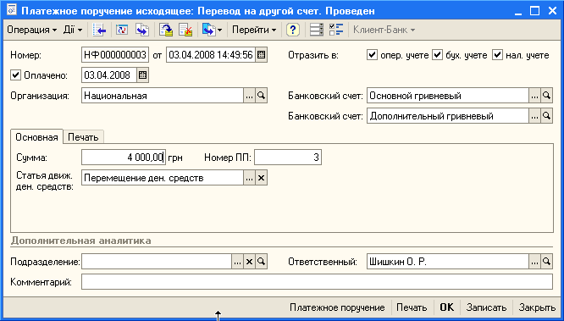Screen dimensions: 564x321
Task: Click ellipsis button for Перемещение ден. средств
Action: pyautogui.click(x=249, y=178)
